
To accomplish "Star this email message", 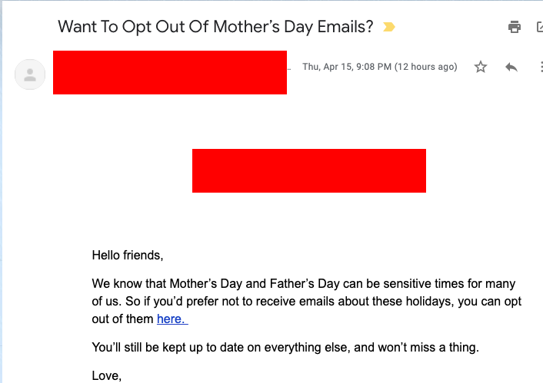I will pos(481,67).
